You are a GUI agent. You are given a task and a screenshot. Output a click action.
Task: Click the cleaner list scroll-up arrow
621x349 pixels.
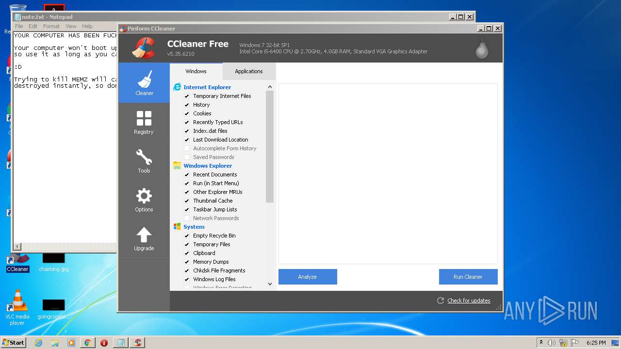click(270, 87)
